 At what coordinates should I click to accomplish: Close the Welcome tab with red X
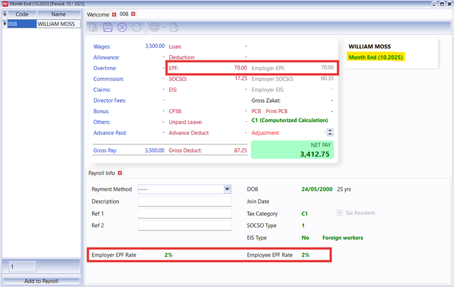point(114,13)
